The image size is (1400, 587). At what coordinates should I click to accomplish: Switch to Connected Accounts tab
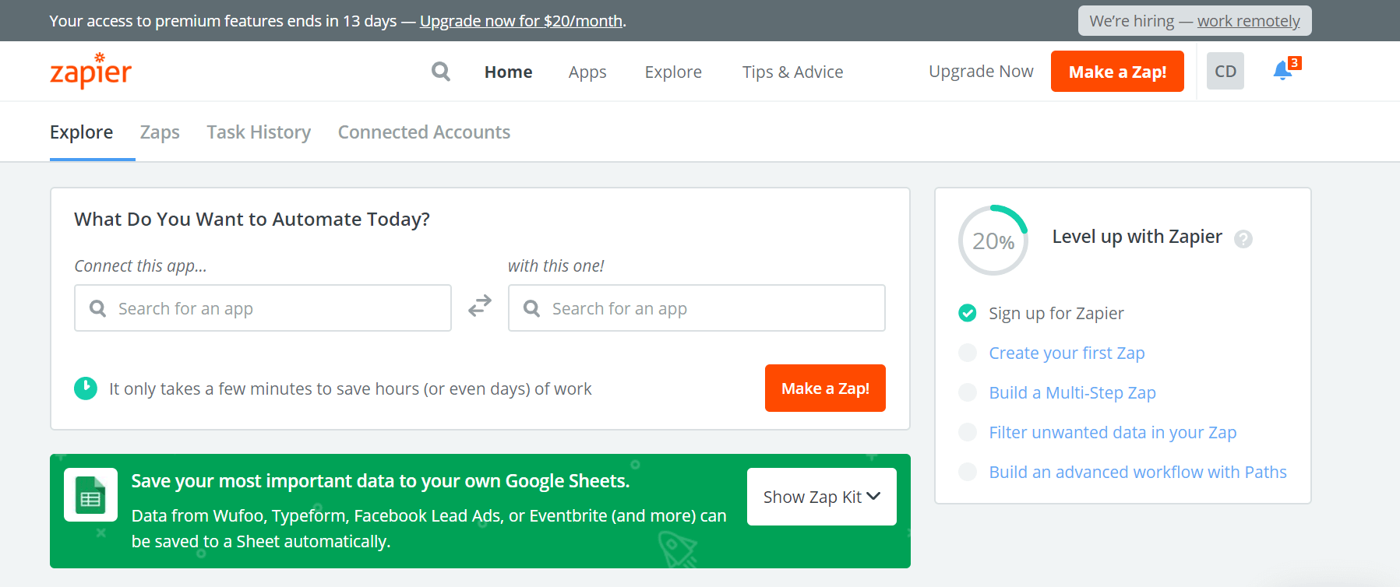click(424, 132)
